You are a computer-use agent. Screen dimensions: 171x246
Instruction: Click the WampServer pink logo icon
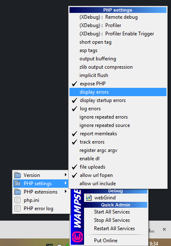click(77, 237)
